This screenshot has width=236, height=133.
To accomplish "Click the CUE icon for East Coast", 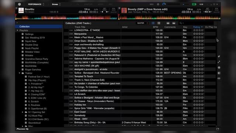I will pyautogui.click(x=71, y=112).
